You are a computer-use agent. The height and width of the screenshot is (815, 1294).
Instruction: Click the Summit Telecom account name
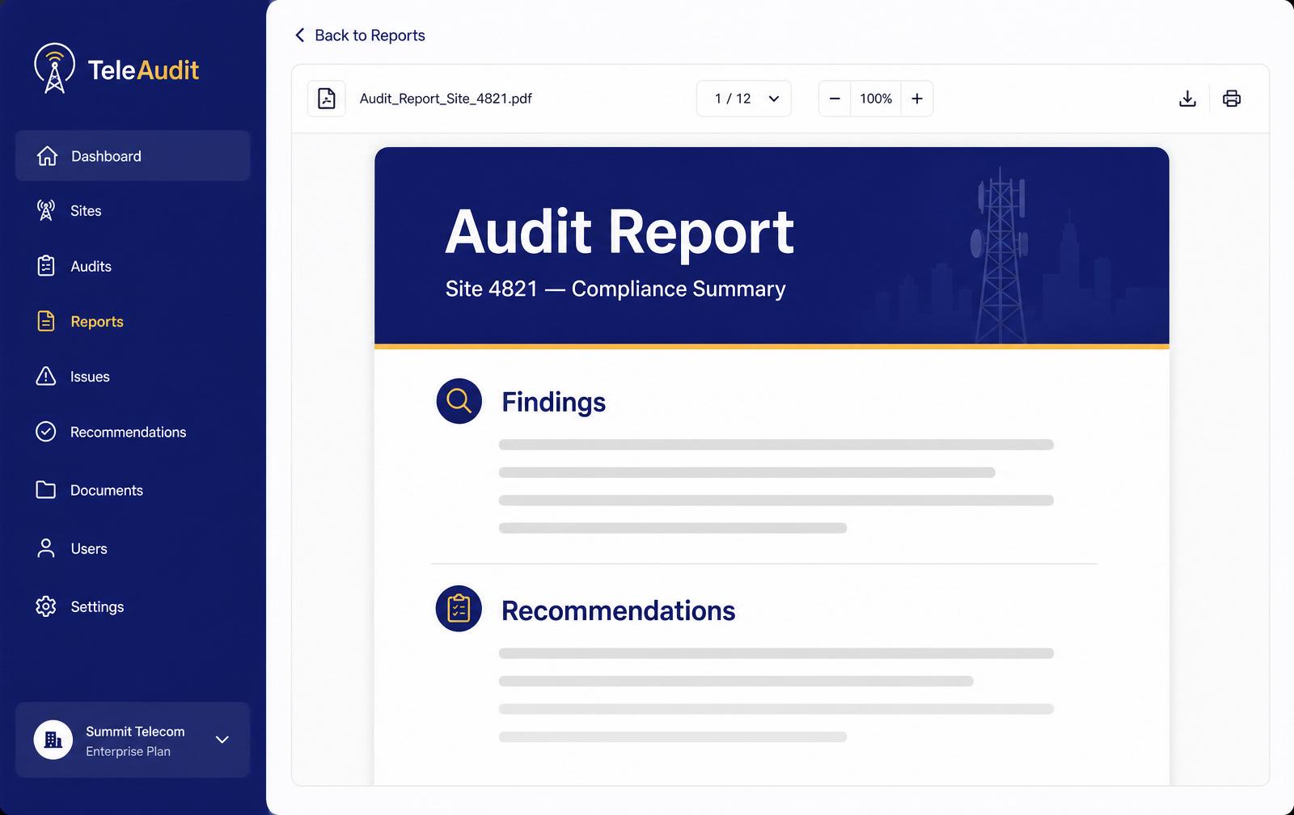tap(135, 731)
